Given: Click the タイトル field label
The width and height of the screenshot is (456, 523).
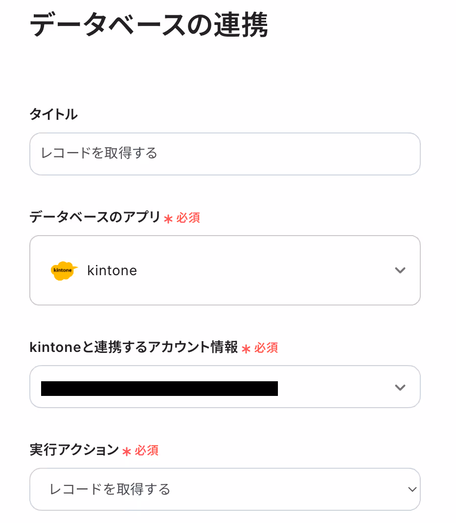Looking at the screenshot, I should pyautogui.click(x=54, y=114).
